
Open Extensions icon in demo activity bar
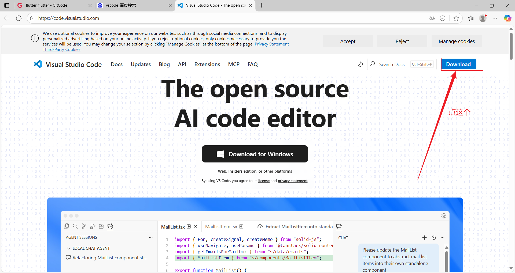coord(101,226)
